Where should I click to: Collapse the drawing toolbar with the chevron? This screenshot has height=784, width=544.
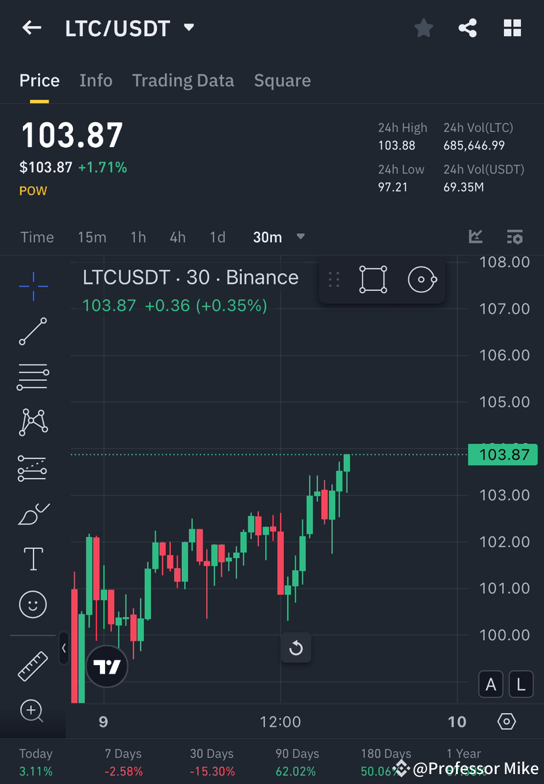tap(64, 649)
